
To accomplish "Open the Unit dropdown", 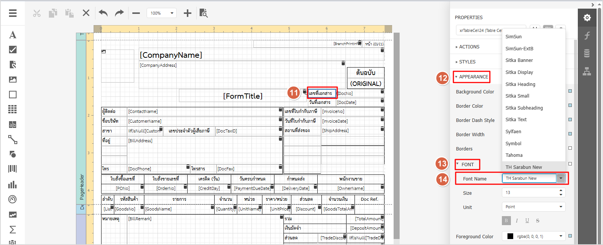I will [533, 207].
